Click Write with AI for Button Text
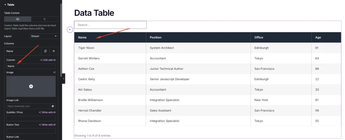This screenshot has height=140, width=345. (x=47, y=125)
